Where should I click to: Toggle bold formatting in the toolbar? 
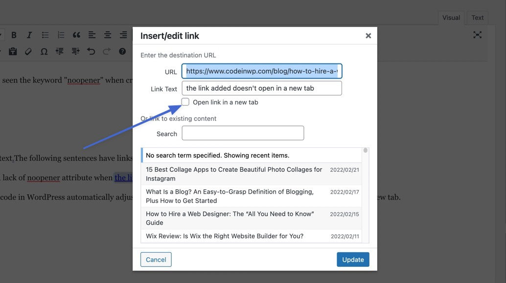(14, 34)
